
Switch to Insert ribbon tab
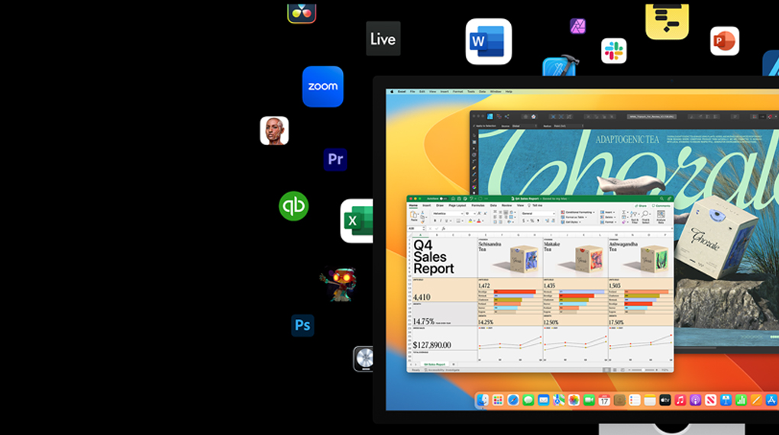(427, 205)
